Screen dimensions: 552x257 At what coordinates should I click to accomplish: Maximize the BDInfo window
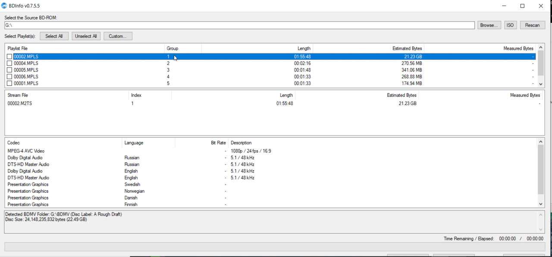[522, 6]
